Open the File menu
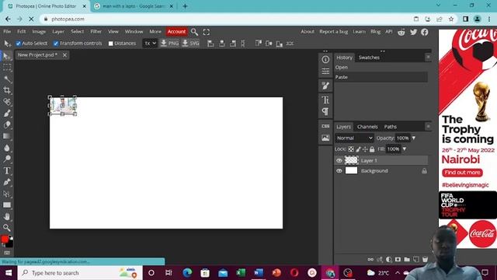Viewport: 497px width, 280px height. pos(7,32)
